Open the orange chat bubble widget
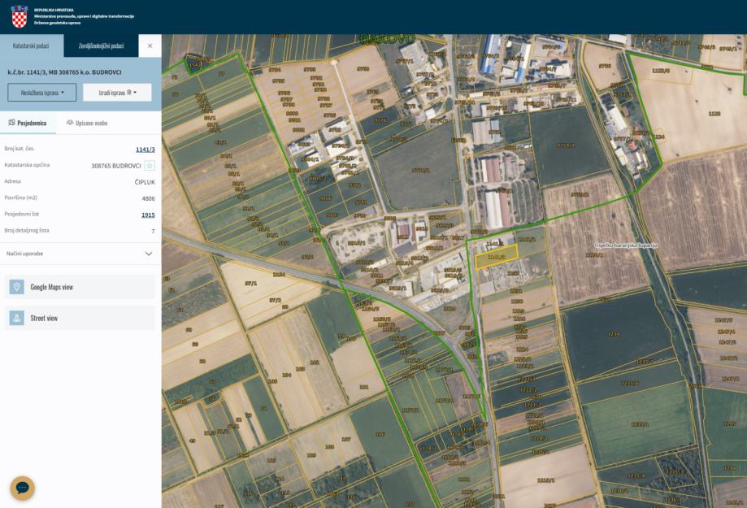Image resolution: width=747 pixels, height=508 pixels. tap(22, 488)
